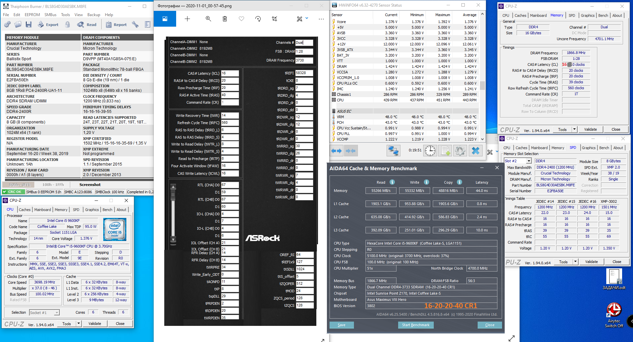Click the info icon next to Copy in AIDA64
This screenshot has height=342, width=633.
pos(459,182)
